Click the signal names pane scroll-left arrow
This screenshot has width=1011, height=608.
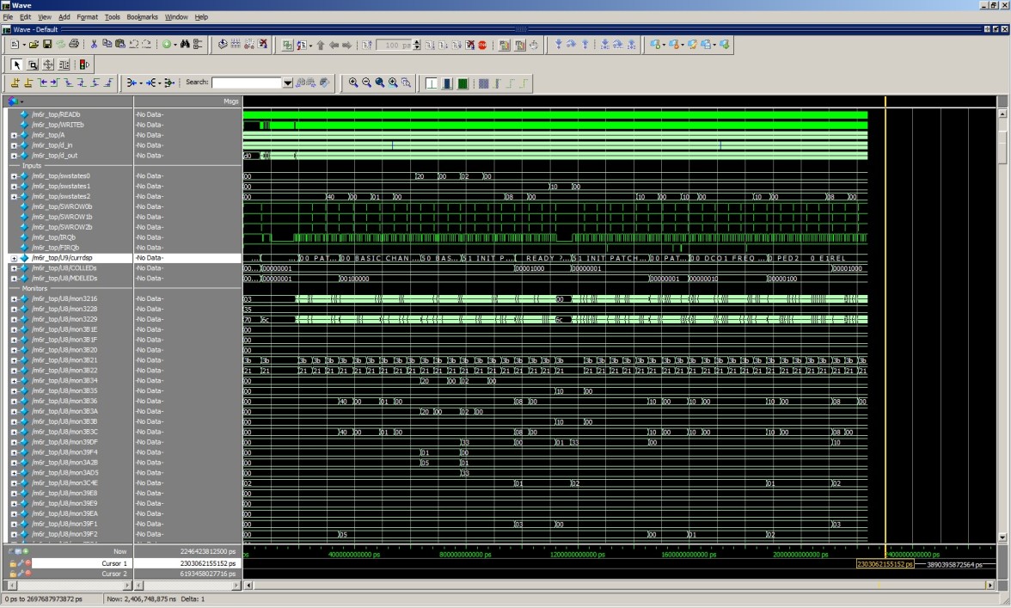[11, 586]
